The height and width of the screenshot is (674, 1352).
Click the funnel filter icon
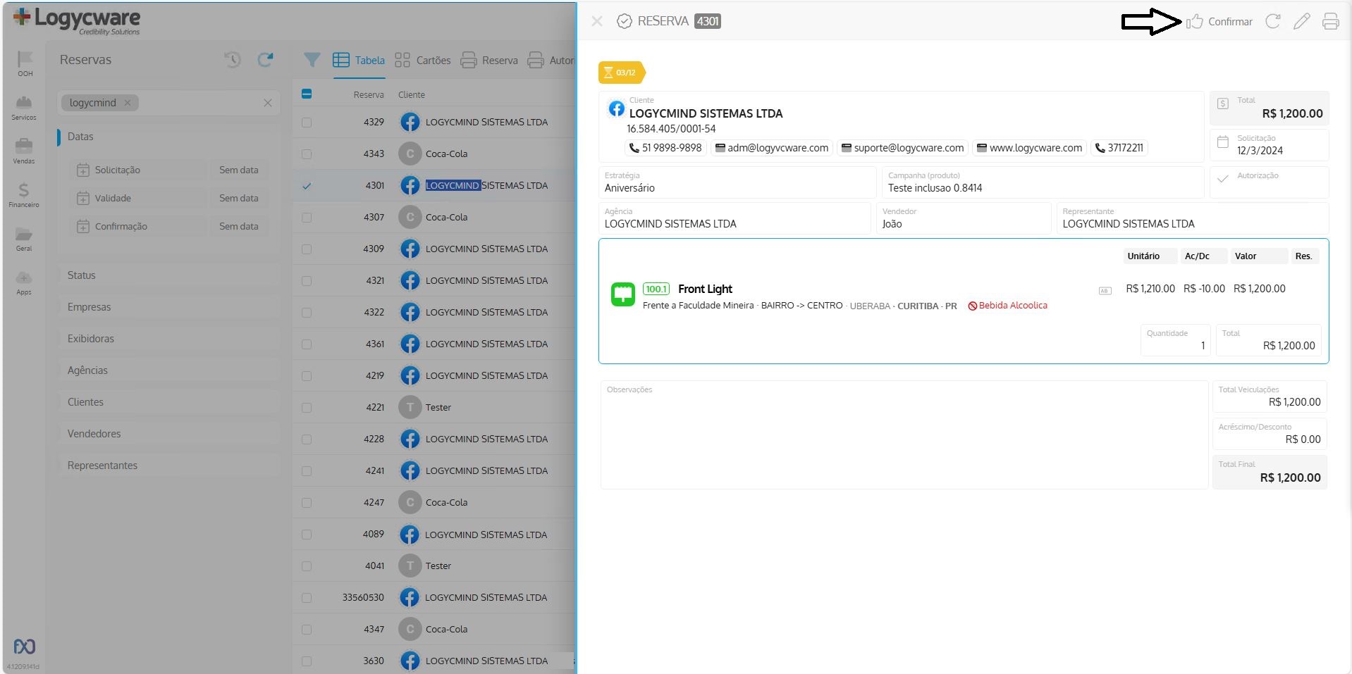pos(312,60)
